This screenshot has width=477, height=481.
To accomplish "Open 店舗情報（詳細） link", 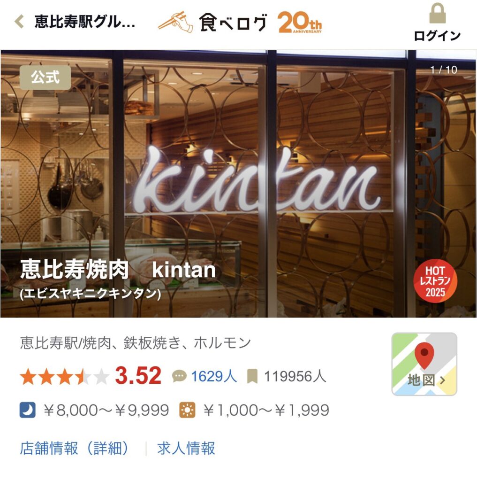I will click(75, 449).
